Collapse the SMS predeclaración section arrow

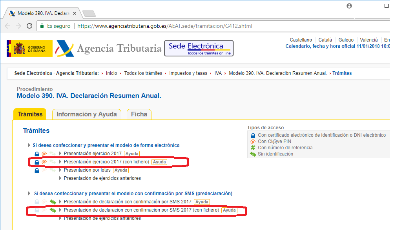(29, 194)
